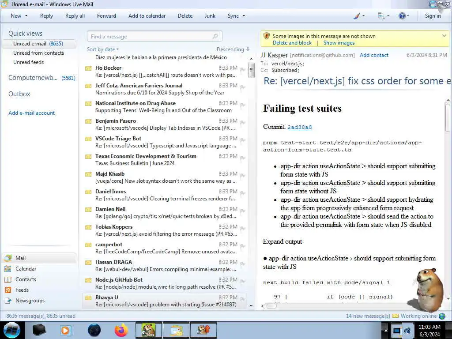Screen dimensions: 452x339
Task: Click the Sign in button
Action: [x=433, y=16]
